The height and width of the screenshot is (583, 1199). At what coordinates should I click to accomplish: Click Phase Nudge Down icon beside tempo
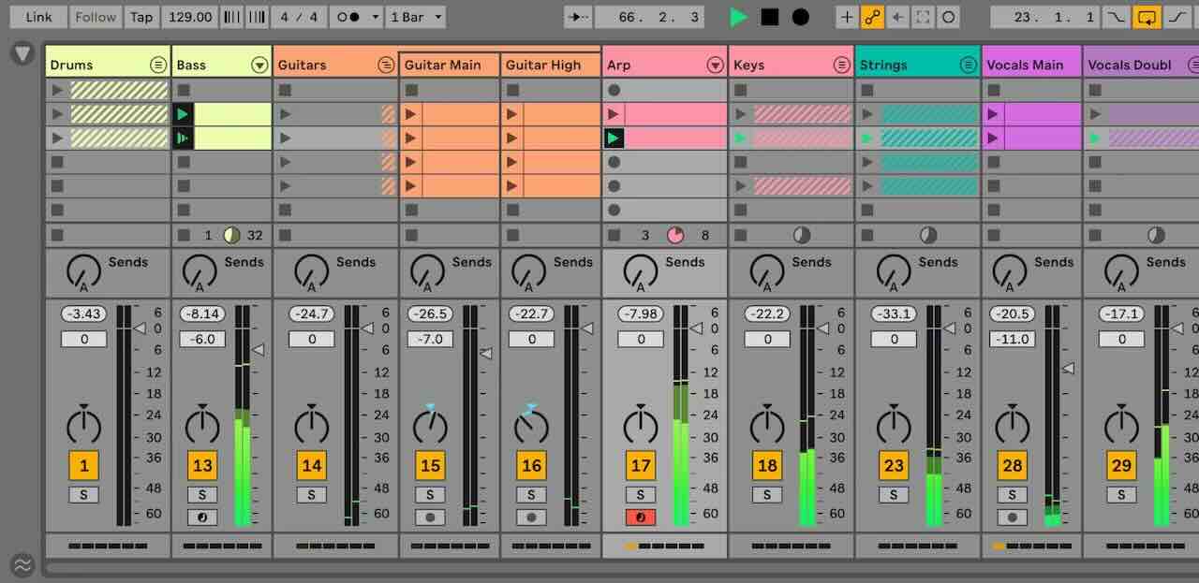point(231,17)
